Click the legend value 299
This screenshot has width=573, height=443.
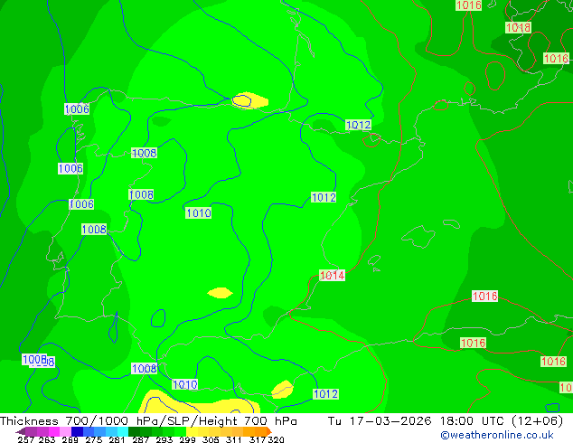pos(187,439)
